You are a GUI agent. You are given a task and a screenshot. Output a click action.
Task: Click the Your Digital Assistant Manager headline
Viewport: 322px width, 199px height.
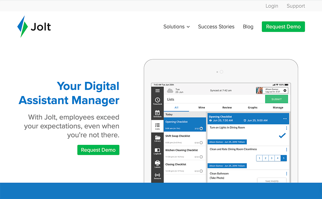(x=69, y=93)
